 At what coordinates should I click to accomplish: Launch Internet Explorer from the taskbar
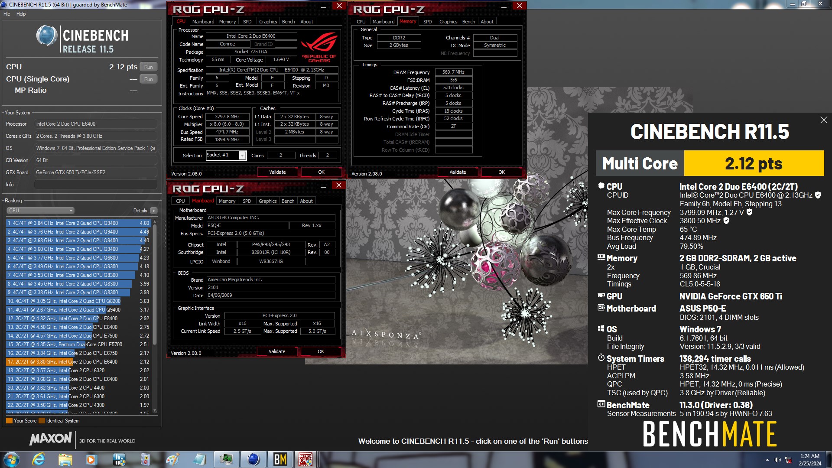click(39, 459)
